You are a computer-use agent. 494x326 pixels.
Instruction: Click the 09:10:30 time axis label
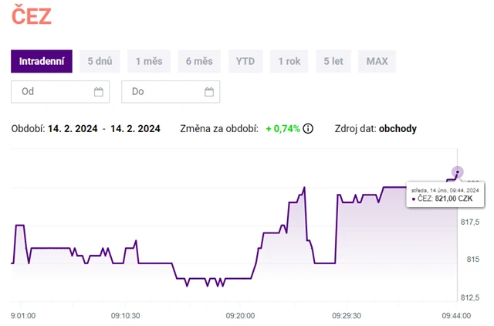point(125,315)
